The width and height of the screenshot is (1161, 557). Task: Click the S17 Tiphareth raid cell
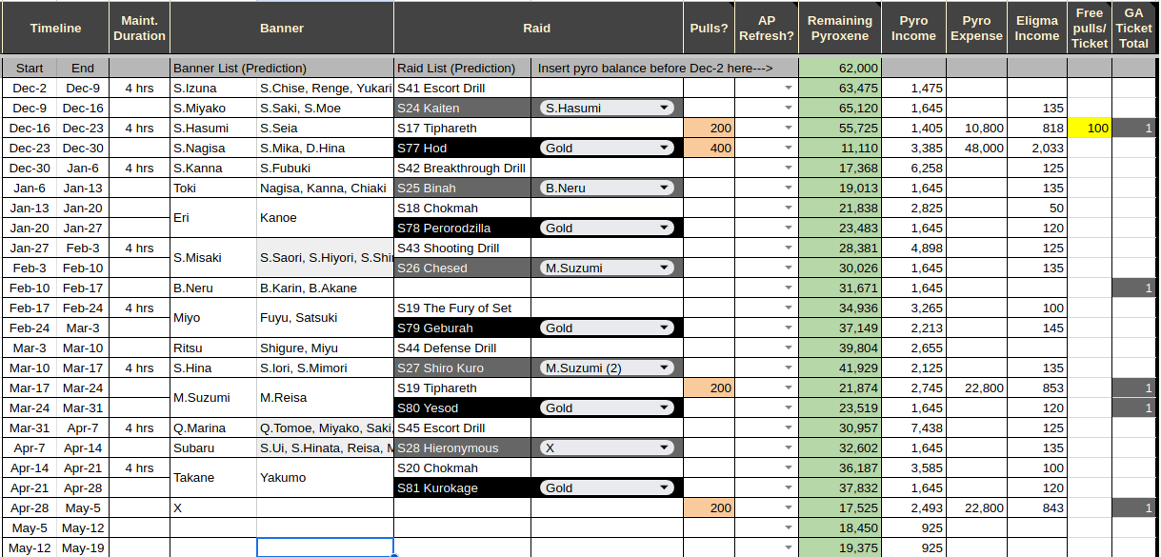tap(462, 128)
